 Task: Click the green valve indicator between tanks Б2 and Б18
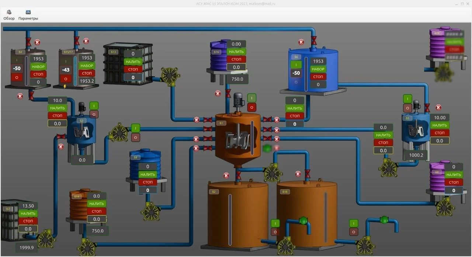(302, 221)
